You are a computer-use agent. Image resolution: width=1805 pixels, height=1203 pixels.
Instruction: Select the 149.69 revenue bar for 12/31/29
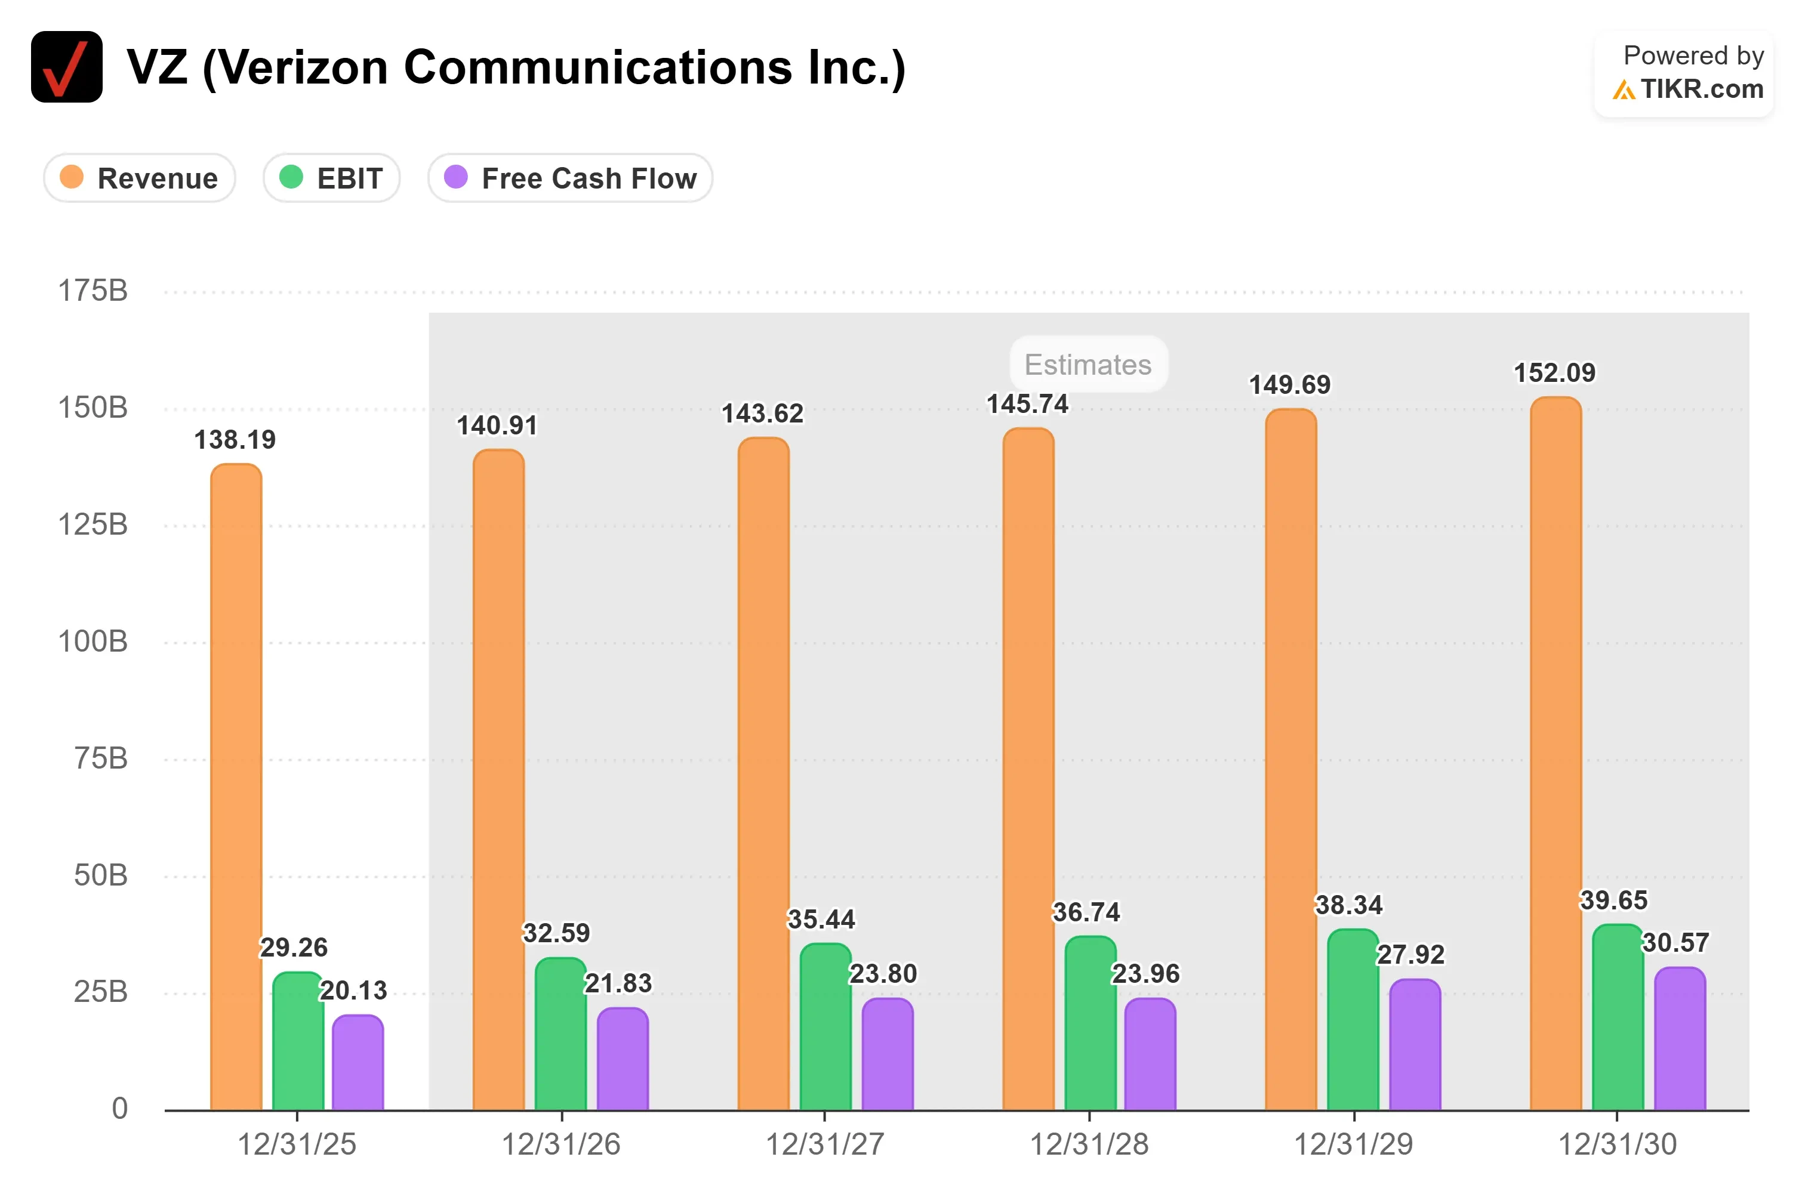click(1291, 760)
